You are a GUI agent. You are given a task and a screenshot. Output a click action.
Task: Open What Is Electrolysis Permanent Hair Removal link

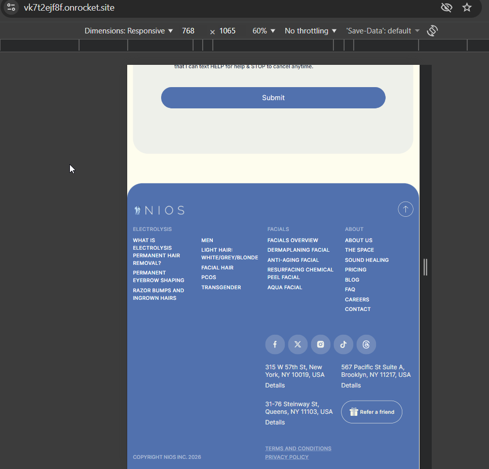156,252
